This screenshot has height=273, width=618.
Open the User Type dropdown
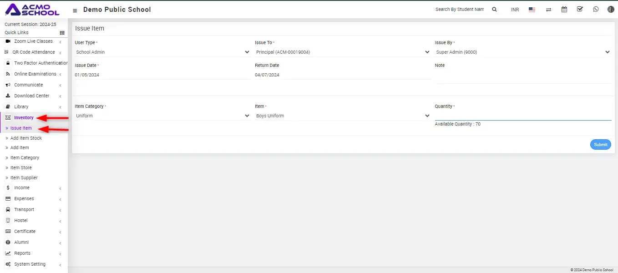click(162, 52)
